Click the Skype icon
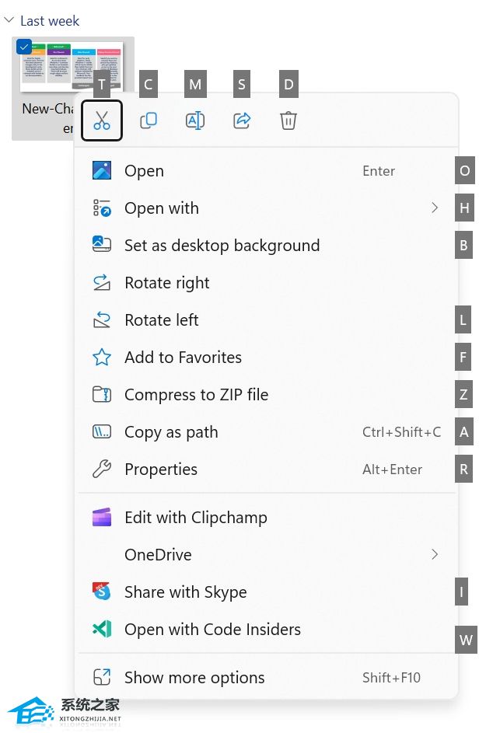Screen dimensions: 500x733 pos(102,592)
